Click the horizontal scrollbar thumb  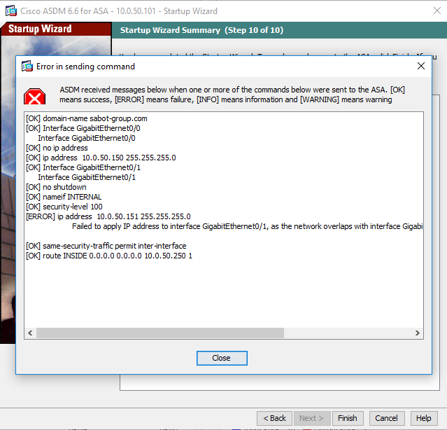tap(160, 333)
